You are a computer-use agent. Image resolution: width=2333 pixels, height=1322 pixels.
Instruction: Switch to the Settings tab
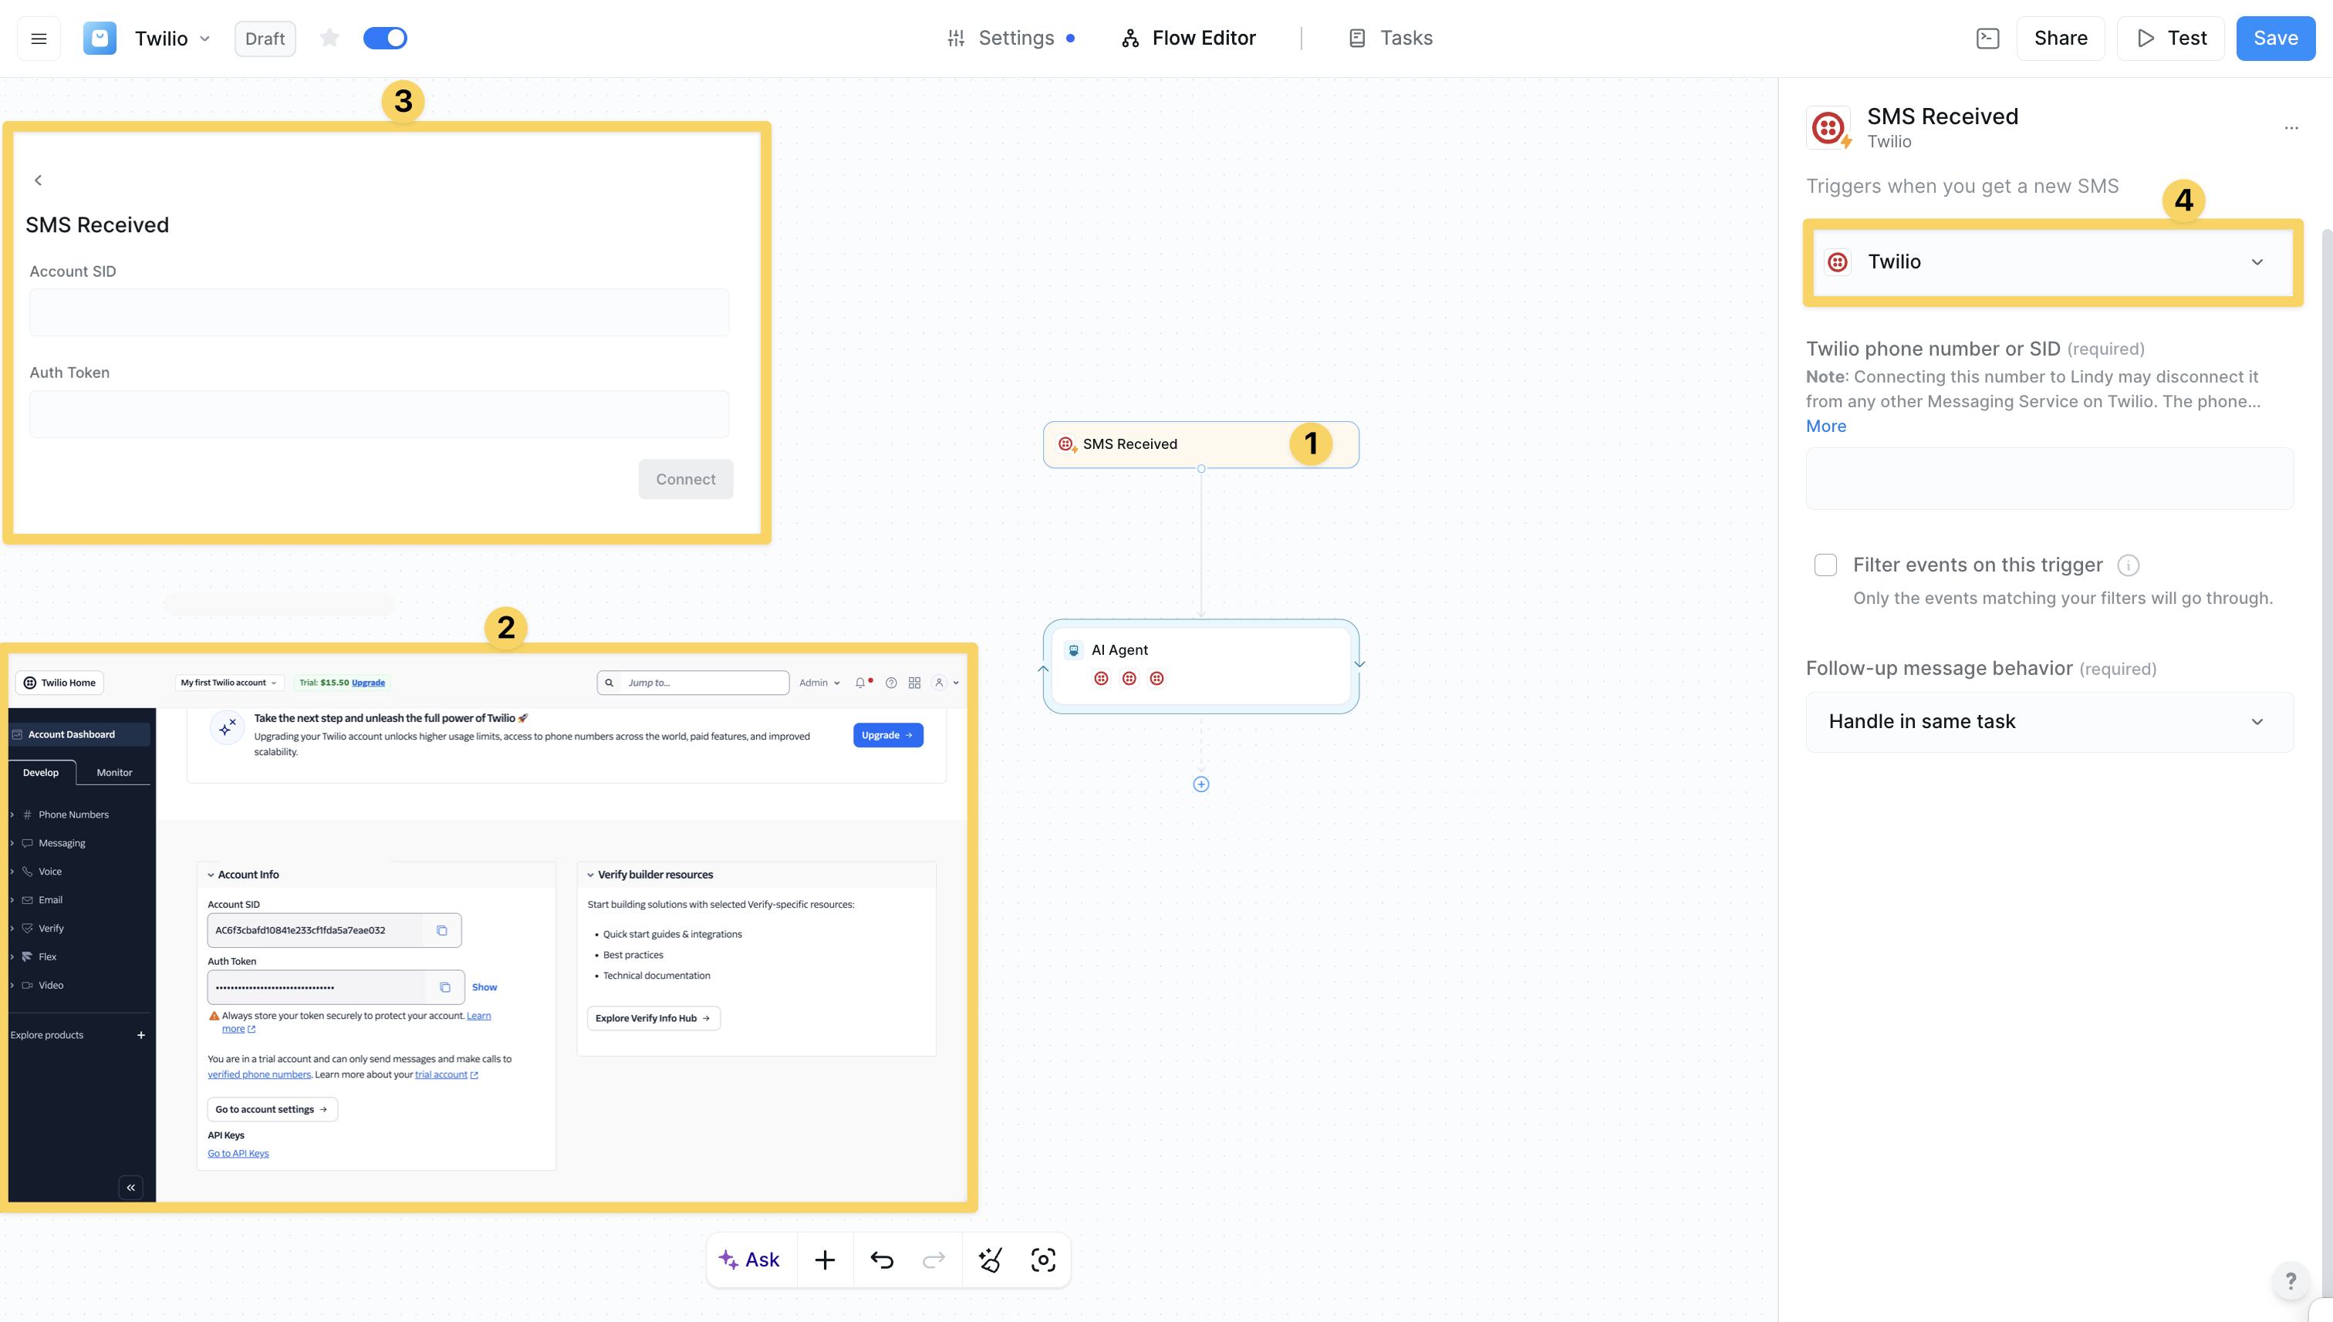(1015, 38)
